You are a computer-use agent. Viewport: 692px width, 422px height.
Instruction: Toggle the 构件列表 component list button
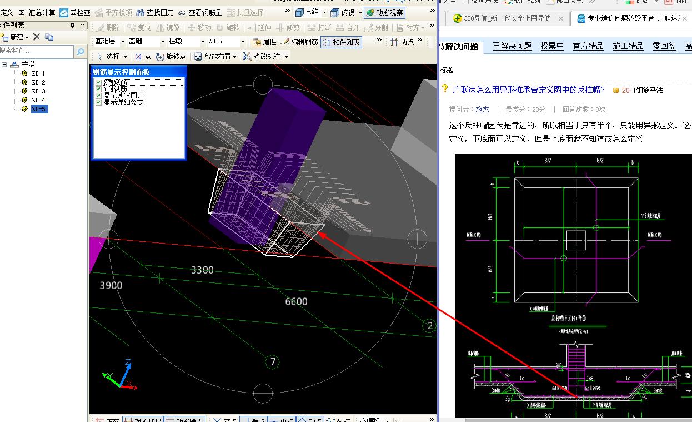[341, 42]
